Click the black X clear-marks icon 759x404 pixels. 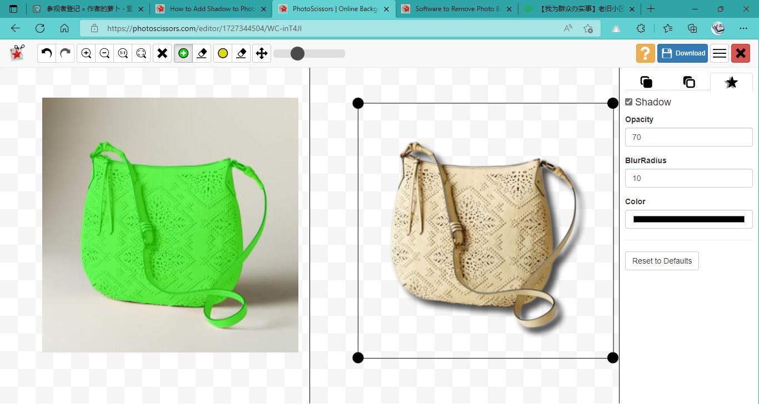pyautogui.click(x=162, y=53)
